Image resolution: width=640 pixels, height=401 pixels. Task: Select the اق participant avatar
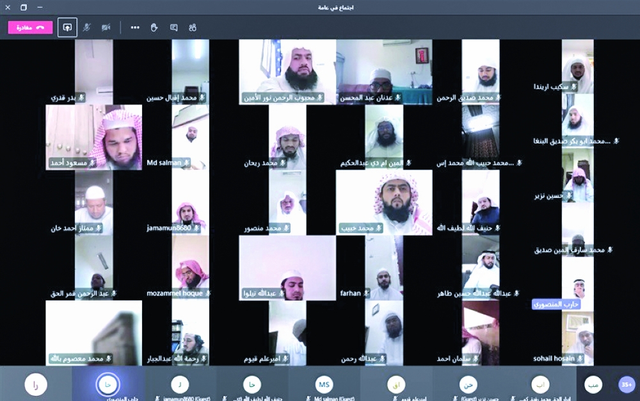[x=396, y=384]
